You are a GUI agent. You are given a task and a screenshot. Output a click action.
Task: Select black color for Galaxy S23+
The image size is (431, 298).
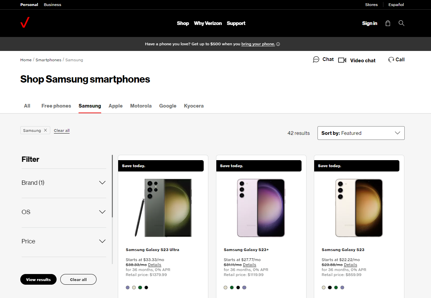click(x=238, y=287)
